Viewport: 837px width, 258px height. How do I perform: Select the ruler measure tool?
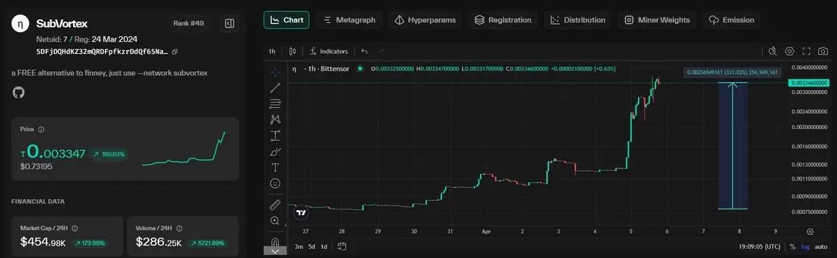[x=275, y=204]
